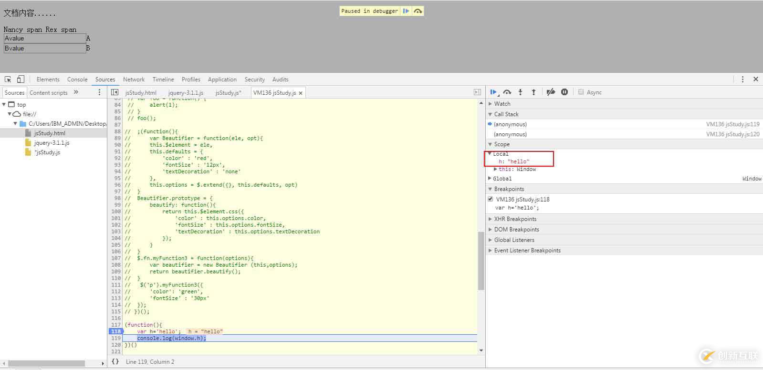Image resolution: width=763 pixels, height=370 pixels.
Task: Deactivate breakpoints icon
Action: (551, 92)
